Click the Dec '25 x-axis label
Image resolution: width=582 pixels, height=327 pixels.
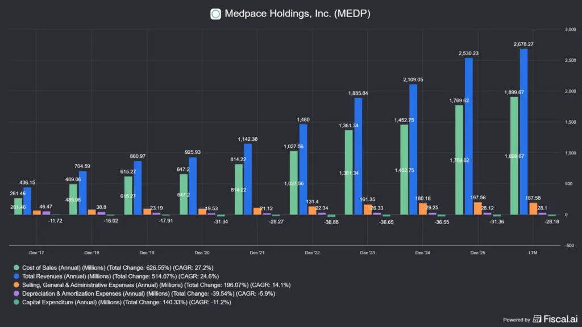point(477,253)
